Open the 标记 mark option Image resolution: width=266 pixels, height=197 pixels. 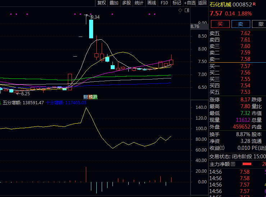click(176, 3)
